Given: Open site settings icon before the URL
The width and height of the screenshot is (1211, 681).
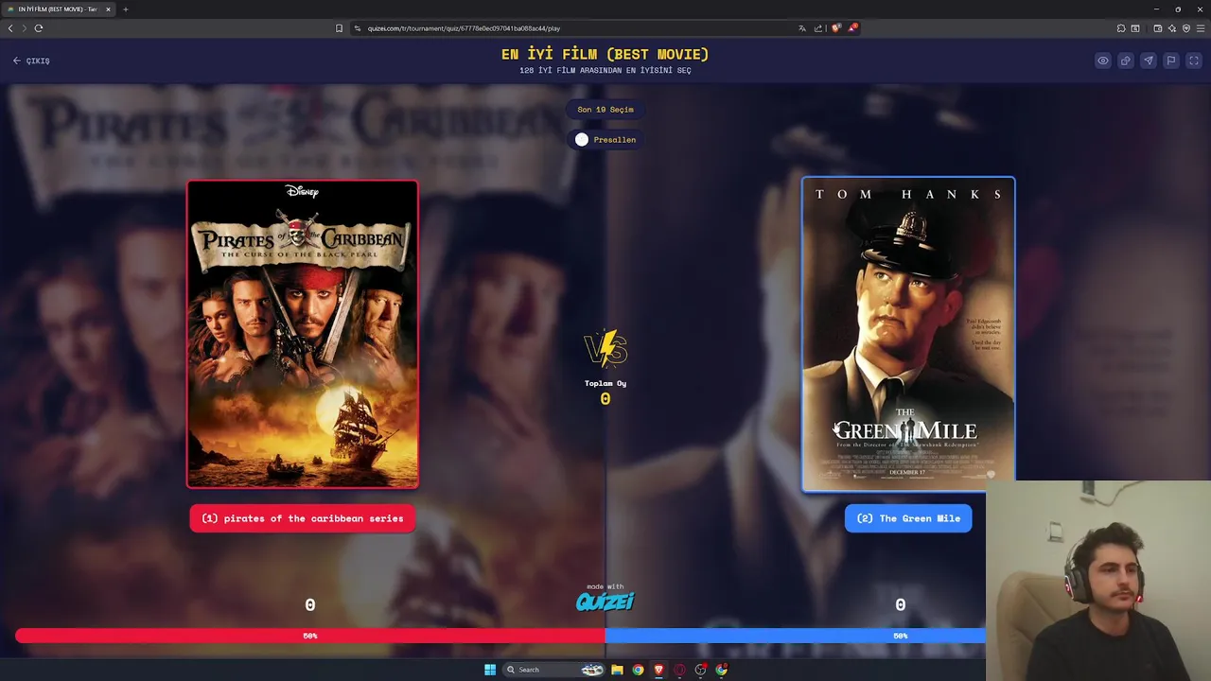Looking at the screenshot, I should [x=358, y=28].
